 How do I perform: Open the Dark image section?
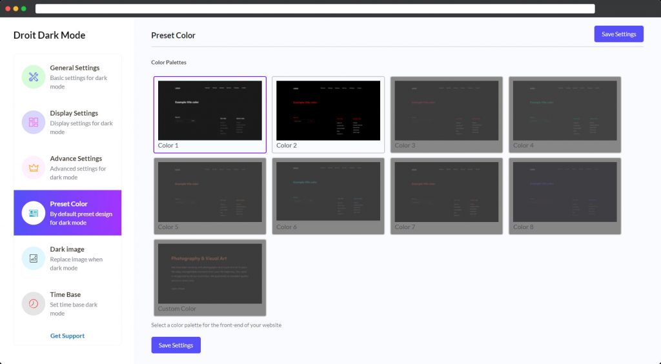click(x=67, y=258)
